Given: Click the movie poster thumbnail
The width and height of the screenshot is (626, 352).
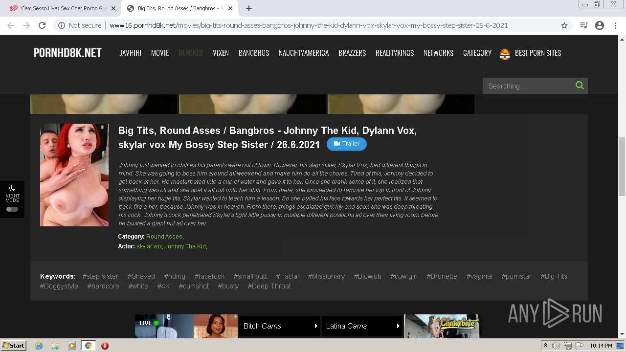Looking at the screenshot, I should point(74,175).
